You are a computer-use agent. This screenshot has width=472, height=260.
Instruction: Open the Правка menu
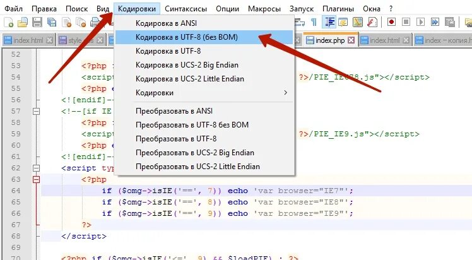[x=44, y=9]
